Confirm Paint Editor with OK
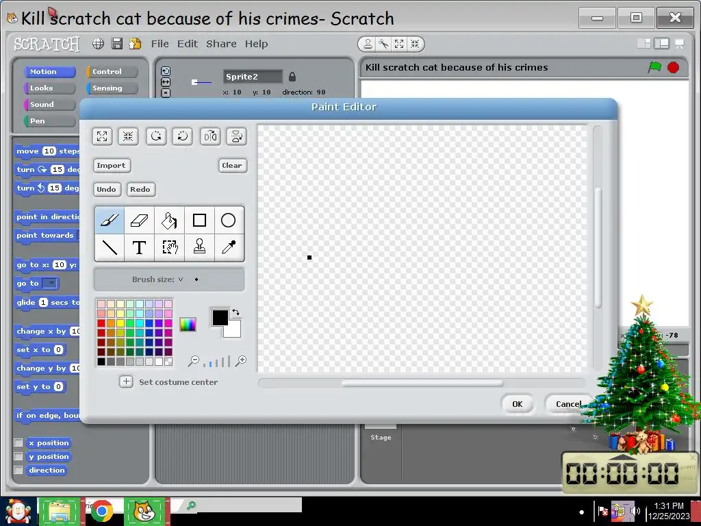The height and width of the screenshot is (526, 701). 518,404
